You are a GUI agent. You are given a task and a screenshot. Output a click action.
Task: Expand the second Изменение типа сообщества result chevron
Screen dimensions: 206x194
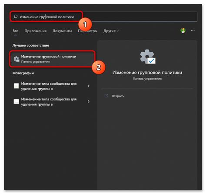[89, 101]
